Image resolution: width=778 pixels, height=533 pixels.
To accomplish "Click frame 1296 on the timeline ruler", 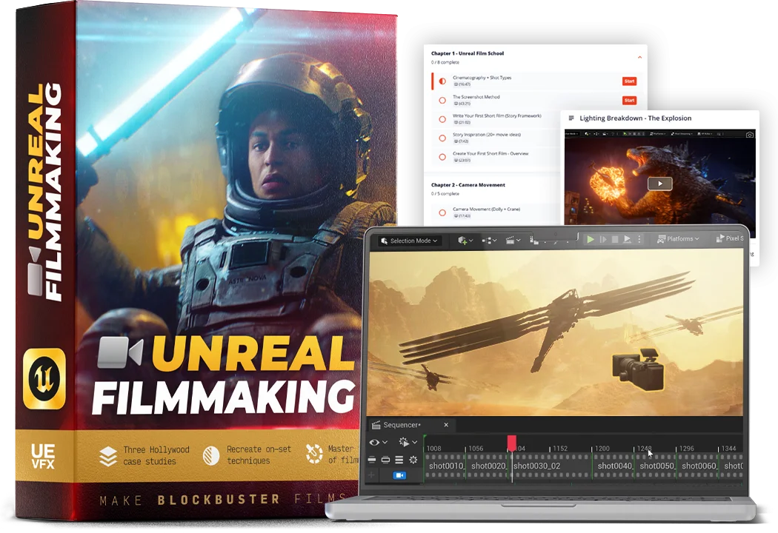I will coord(686,448).
